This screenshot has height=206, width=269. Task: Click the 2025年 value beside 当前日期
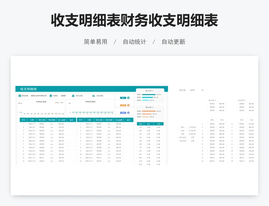[x=192, y=90]
